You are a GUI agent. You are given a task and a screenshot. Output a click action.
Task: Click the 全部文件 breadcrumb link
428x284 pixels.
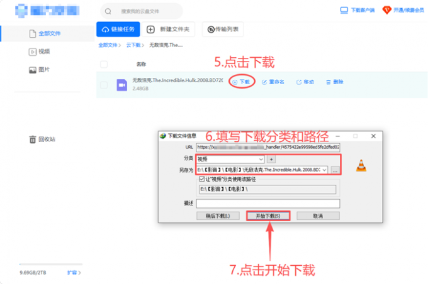108,45
